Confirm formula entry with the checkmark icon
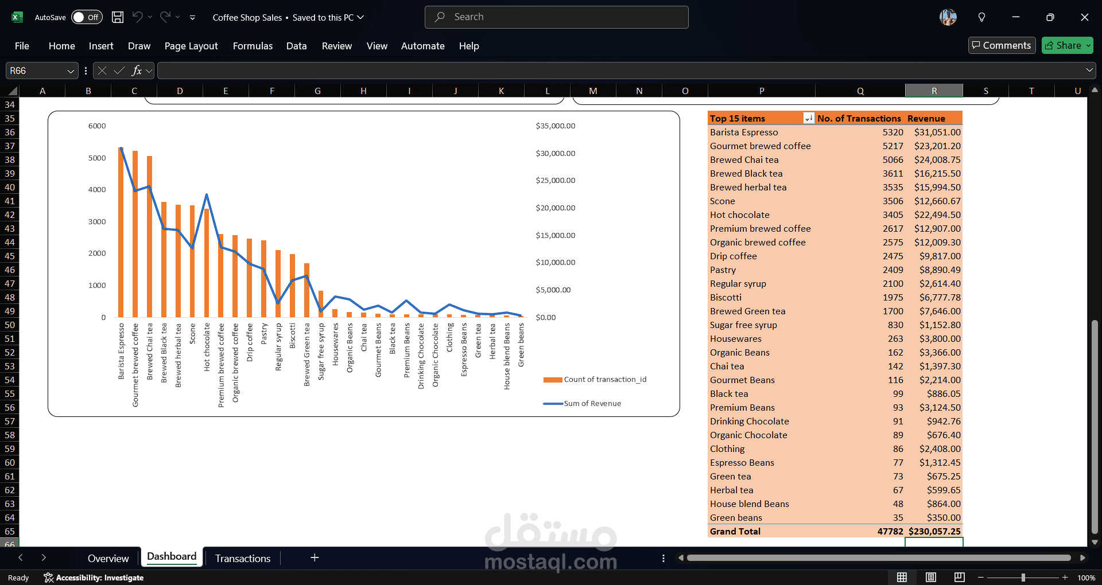This screenshot has height=585, width=1102. (119, 71)
